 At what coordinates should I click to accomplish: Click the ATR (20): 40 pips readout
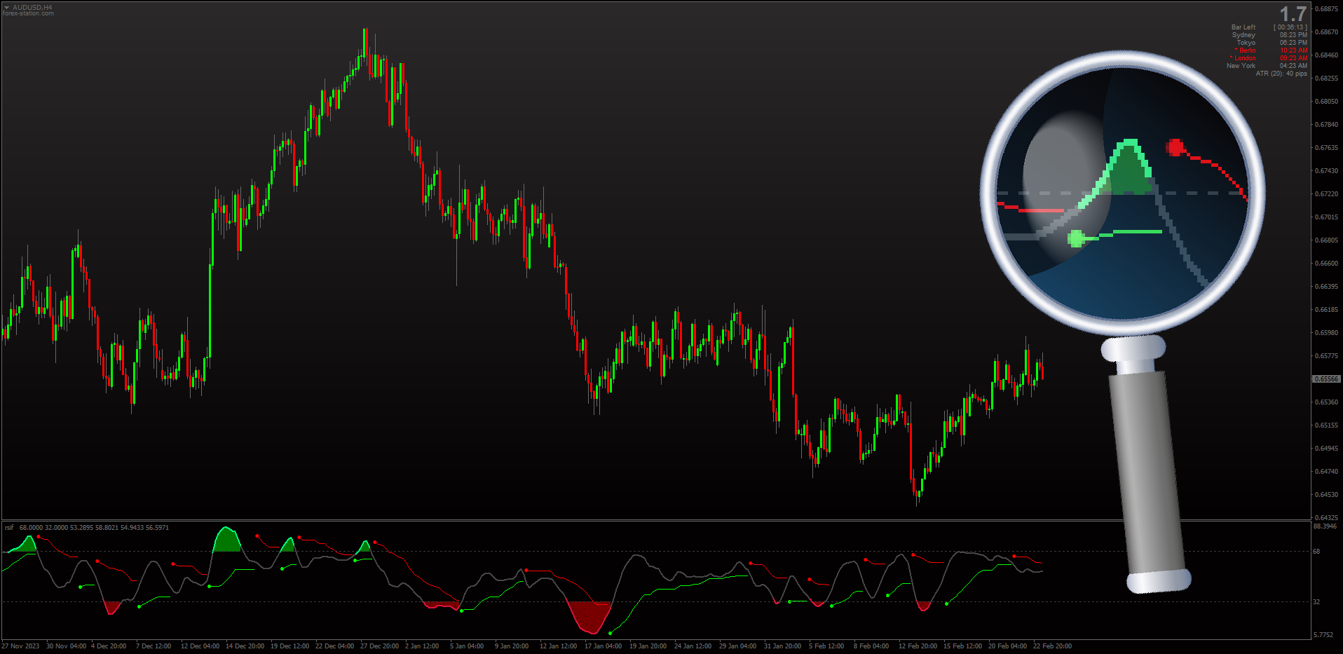pos(1281,74)
